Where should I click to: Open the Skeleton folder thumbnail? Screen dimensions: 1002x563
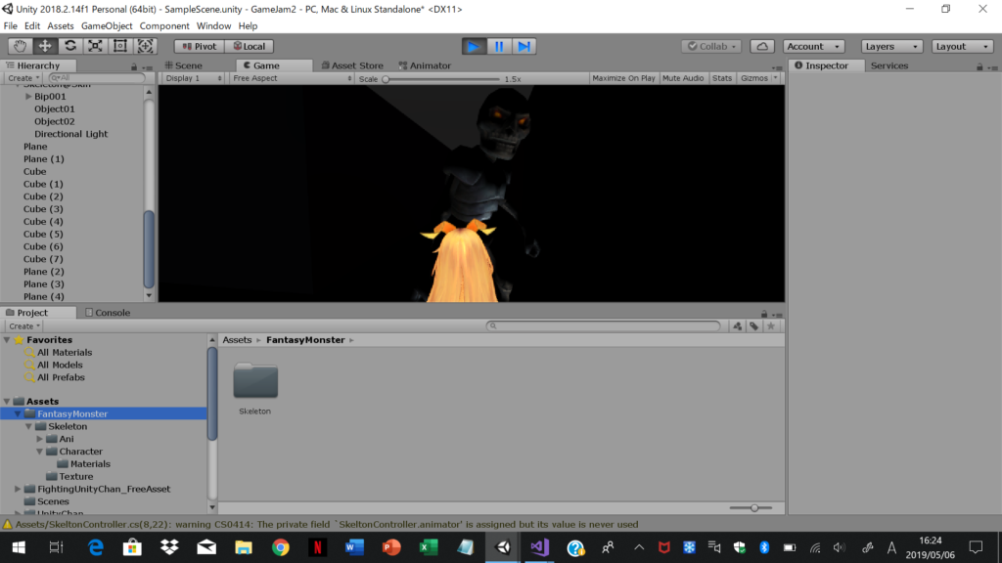255,381
